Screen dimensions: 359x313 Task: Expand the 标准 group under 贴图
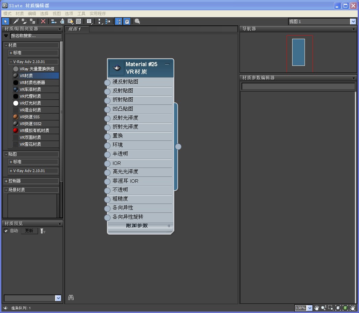[x=11, y=162]
